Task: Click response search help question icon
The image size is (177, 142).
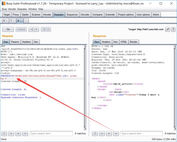Action: click(x=95, y=134)
